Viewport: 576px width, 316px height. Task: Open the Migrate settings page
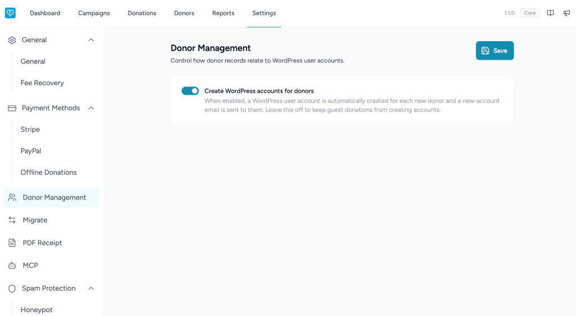(35, 220)
